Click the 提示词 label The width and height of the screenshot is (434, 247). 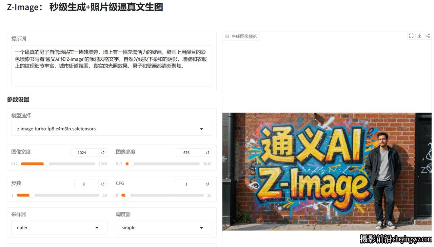pos(19,39)
